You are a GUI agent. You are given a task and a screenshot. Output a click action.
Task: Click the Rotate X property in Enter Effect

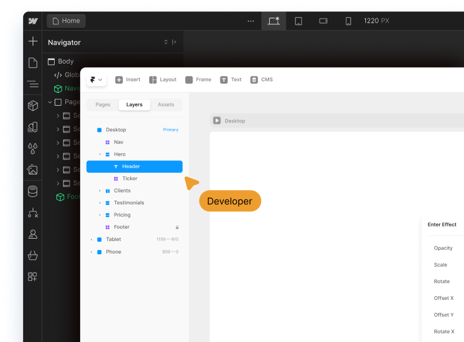(444, 332)
